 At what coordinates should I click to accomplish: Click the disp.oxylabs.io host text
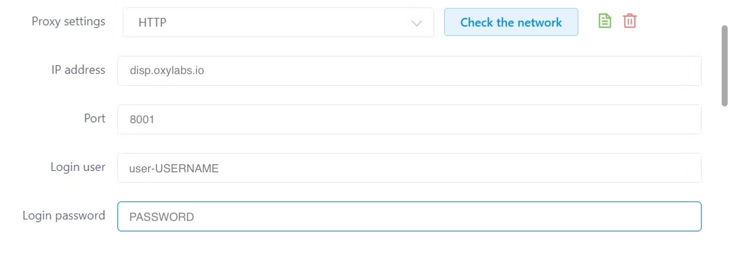coord(167,71)
